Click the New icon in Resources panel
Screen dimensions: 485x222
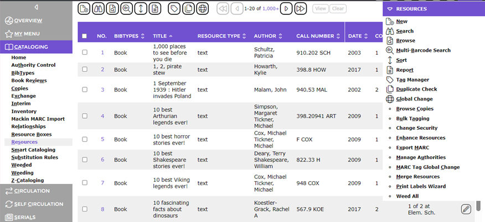tap(390, 22)
